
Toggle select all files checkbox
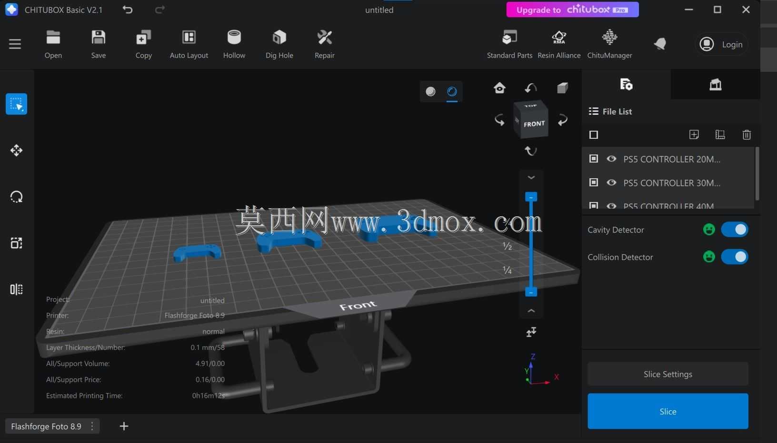click(x=594, y=135)
